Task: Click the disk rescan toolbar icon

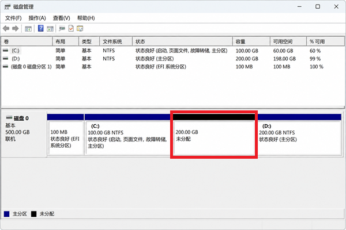Action: [62, 29]
